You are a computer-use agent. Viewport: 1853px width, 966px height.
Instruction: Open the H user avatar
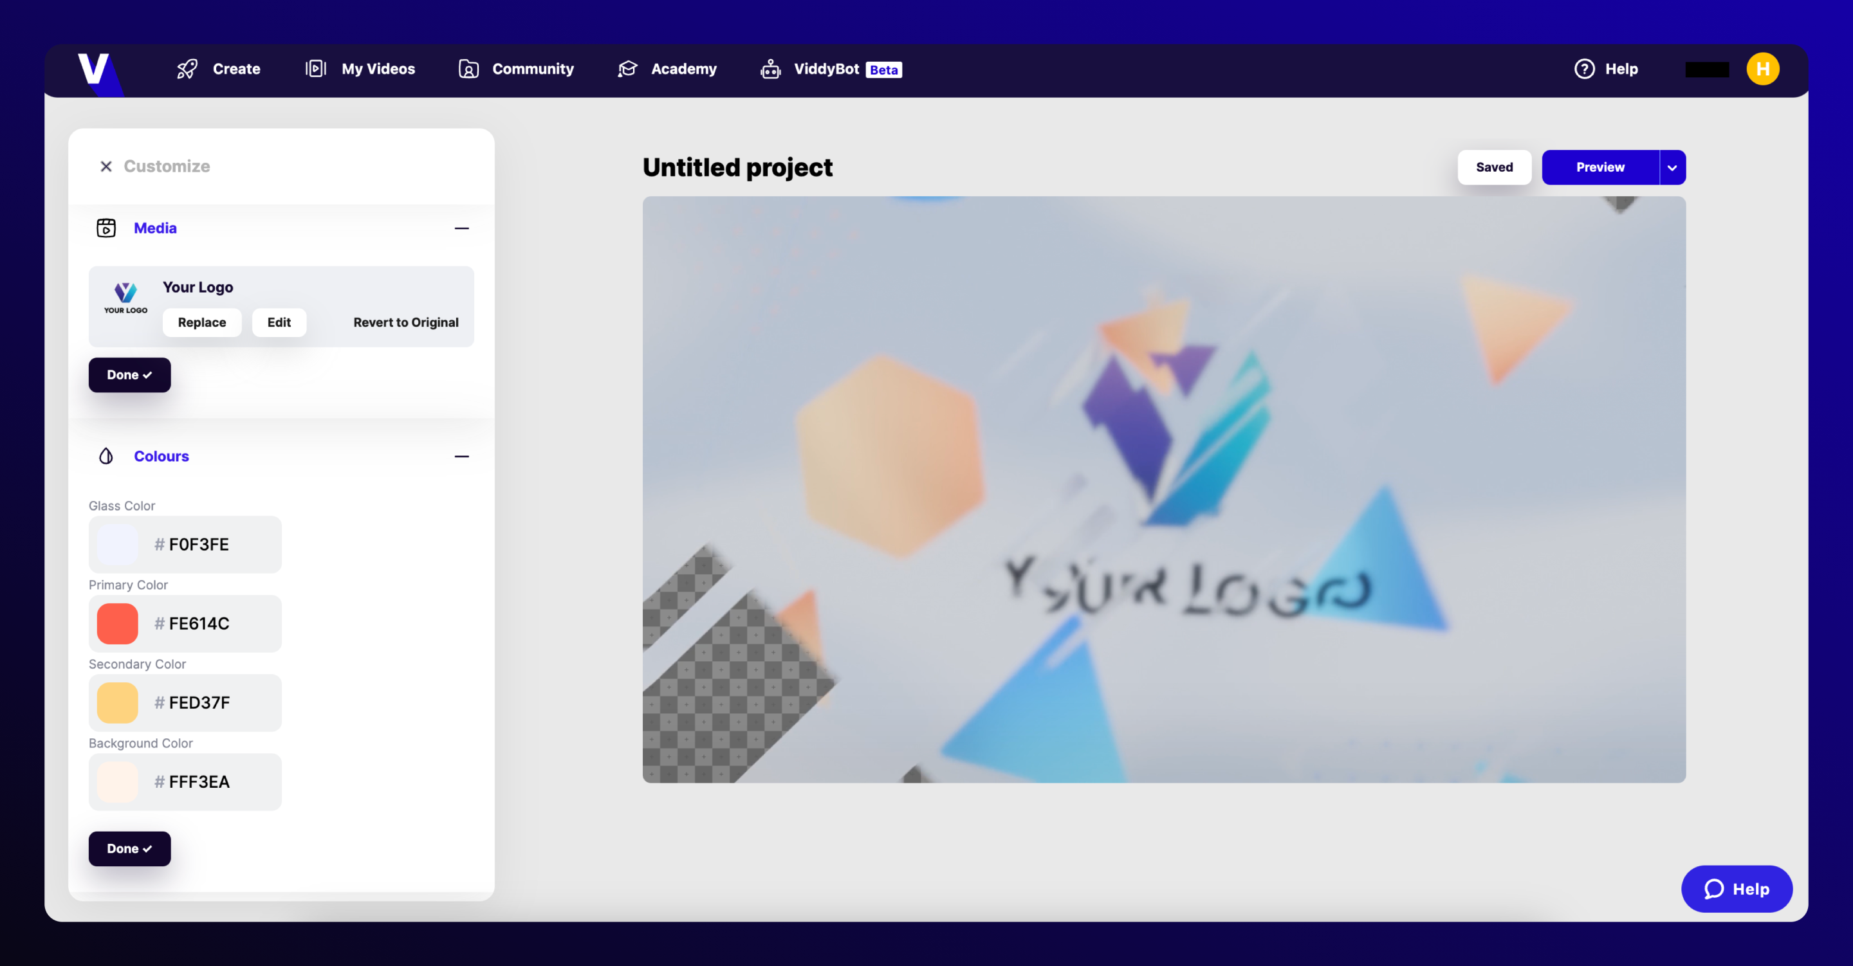point(1762,69)
